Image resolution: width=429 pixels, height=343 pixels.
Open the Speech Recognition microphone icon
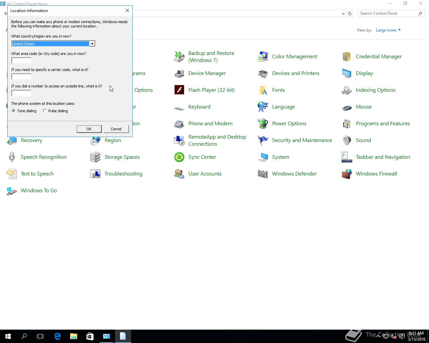click(12, 157)
